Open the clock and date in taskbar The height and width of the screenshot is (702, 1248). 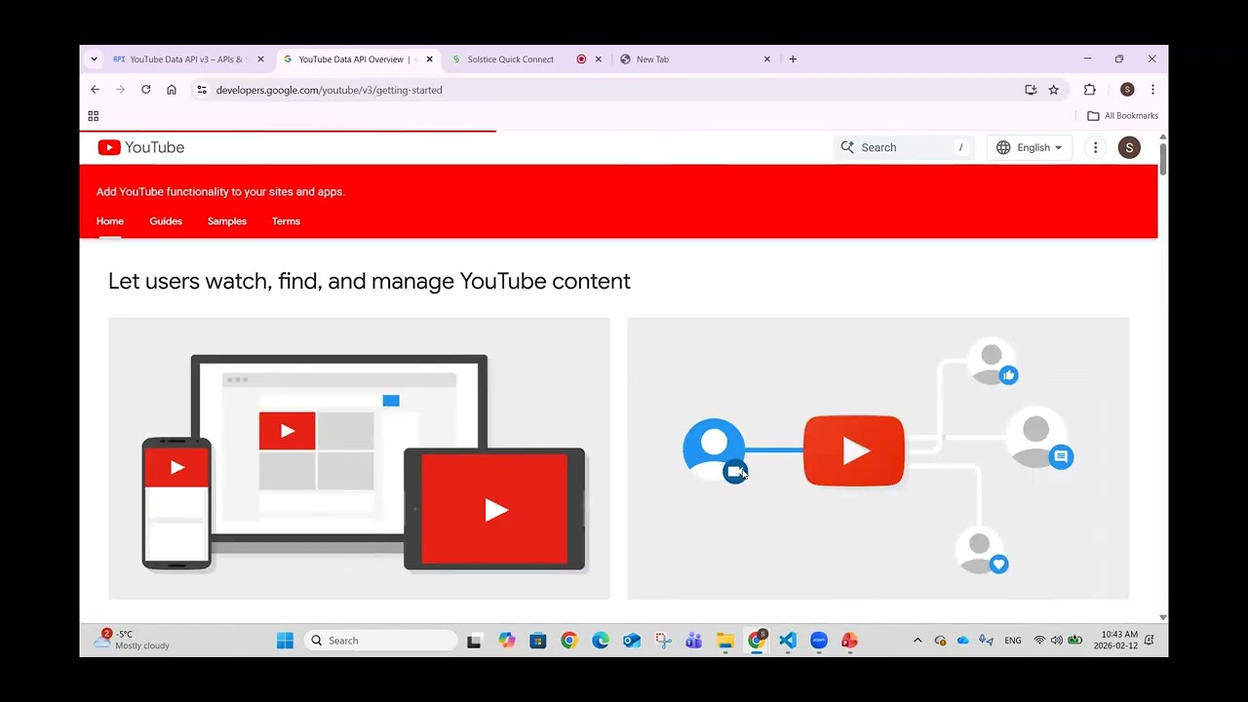pos(1115,641)
